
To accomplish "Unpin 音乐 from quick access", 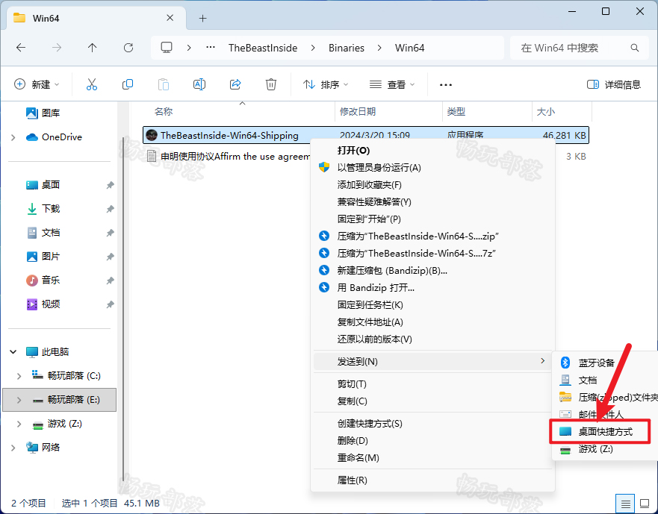I will 110,280.
